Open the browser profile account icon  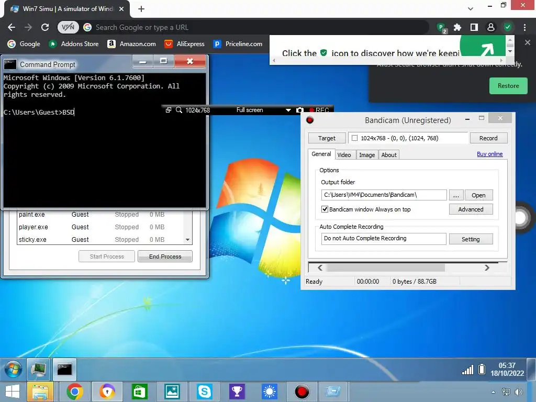click(x=491, y=27)
